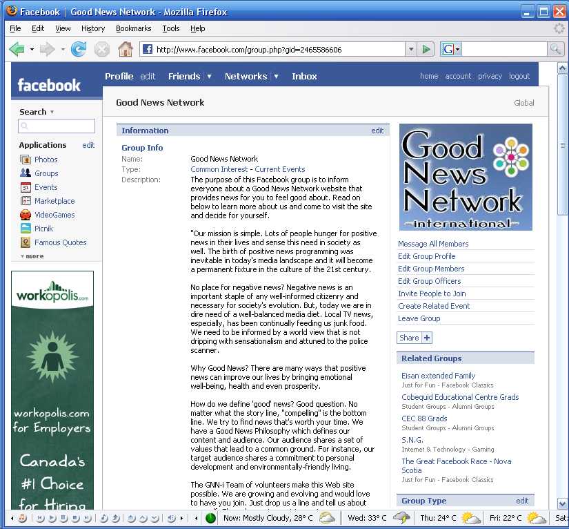Open the forward button history dropdown arrow
The height and width of the screenshot is (529, 569).
point(62,49)
